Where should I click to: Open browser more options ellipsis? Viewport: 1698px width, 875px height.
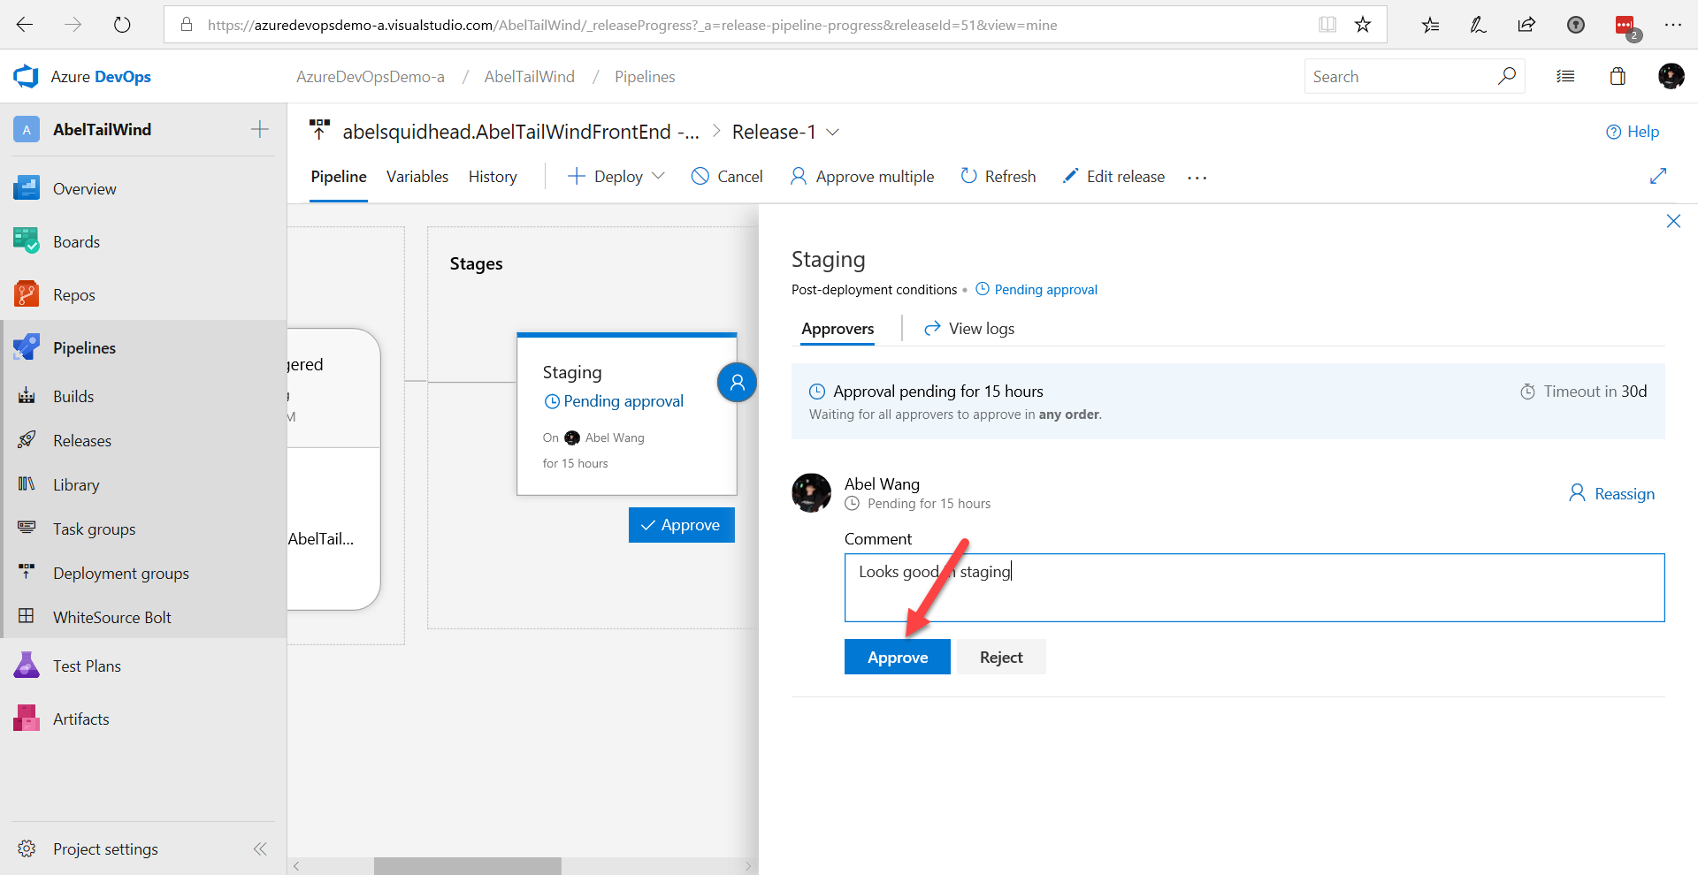pyautogui.click(x=1672, y=25)
